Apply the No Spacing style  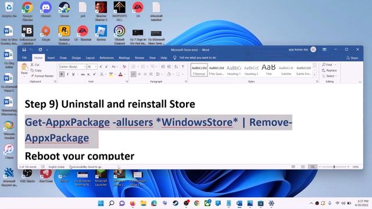click(x=216, y=70)
